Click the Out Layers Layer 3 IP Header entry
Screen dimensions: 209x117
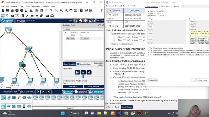pos(199,34)
